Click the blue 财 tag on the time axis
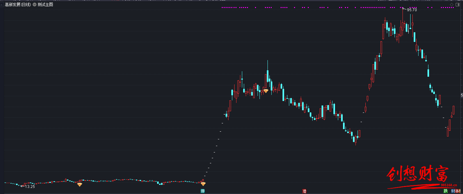The image size is (463, 194). coord(453,191)
